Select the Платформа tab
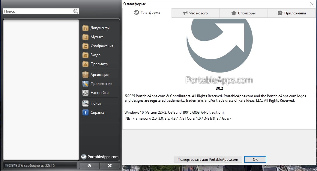 point(147,13)
